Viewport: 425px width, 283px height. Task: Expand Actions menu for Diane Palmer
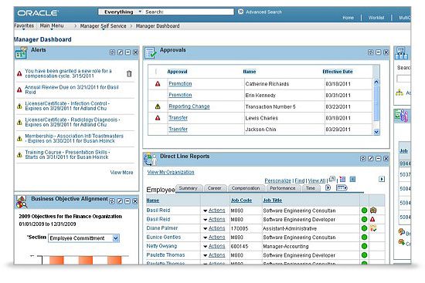click(214, 228)
